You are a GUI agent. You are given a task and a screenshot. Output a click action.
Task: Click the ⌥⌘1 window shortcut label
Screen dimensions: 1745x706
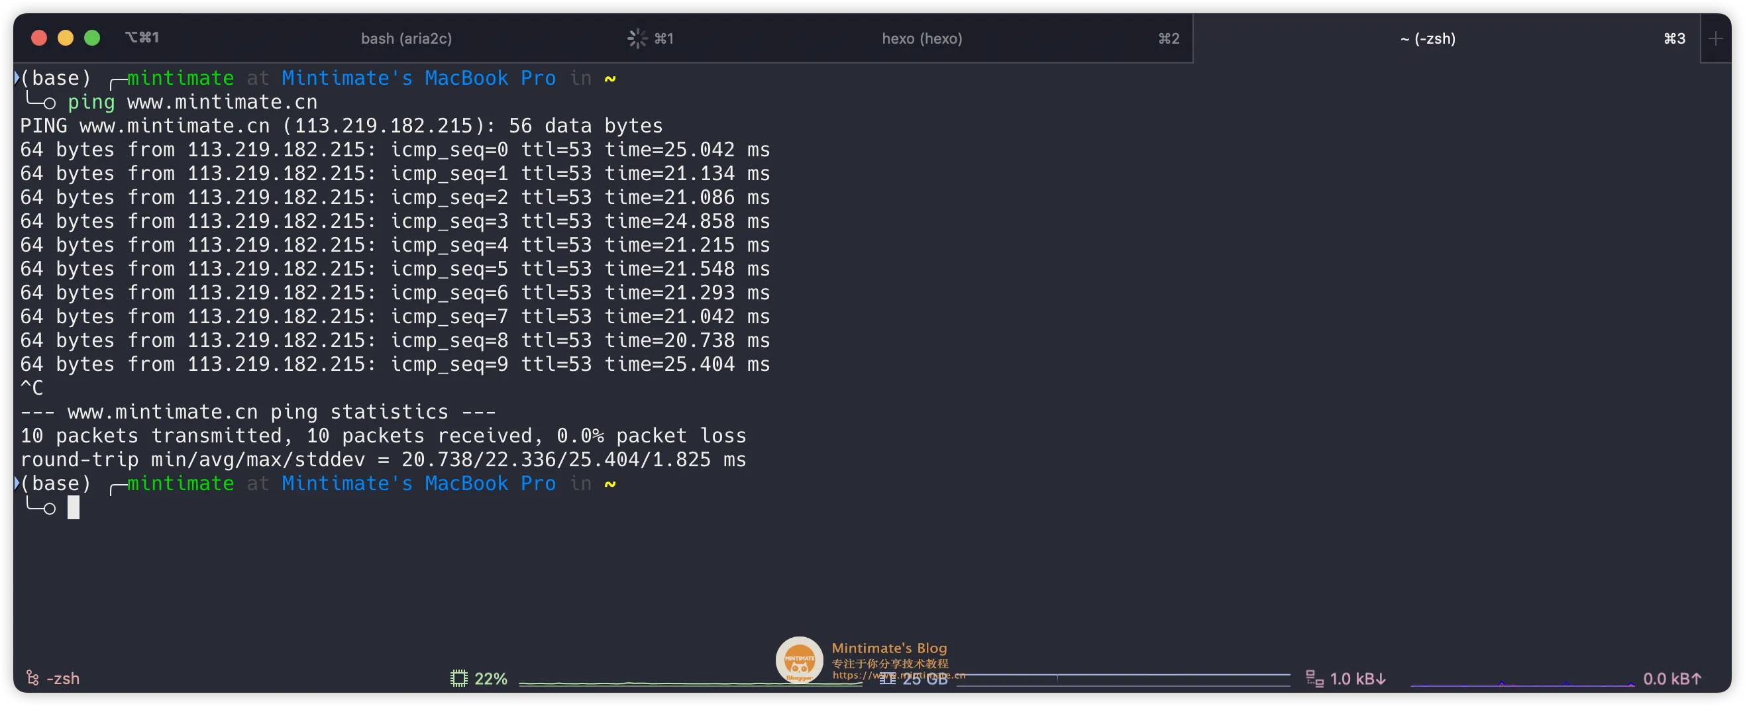point(142,37)
